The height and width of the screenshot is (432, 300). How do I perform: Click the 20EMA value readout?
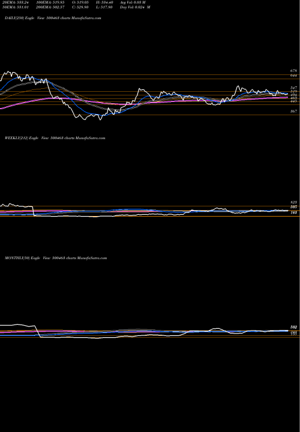[x=15, y=2]
